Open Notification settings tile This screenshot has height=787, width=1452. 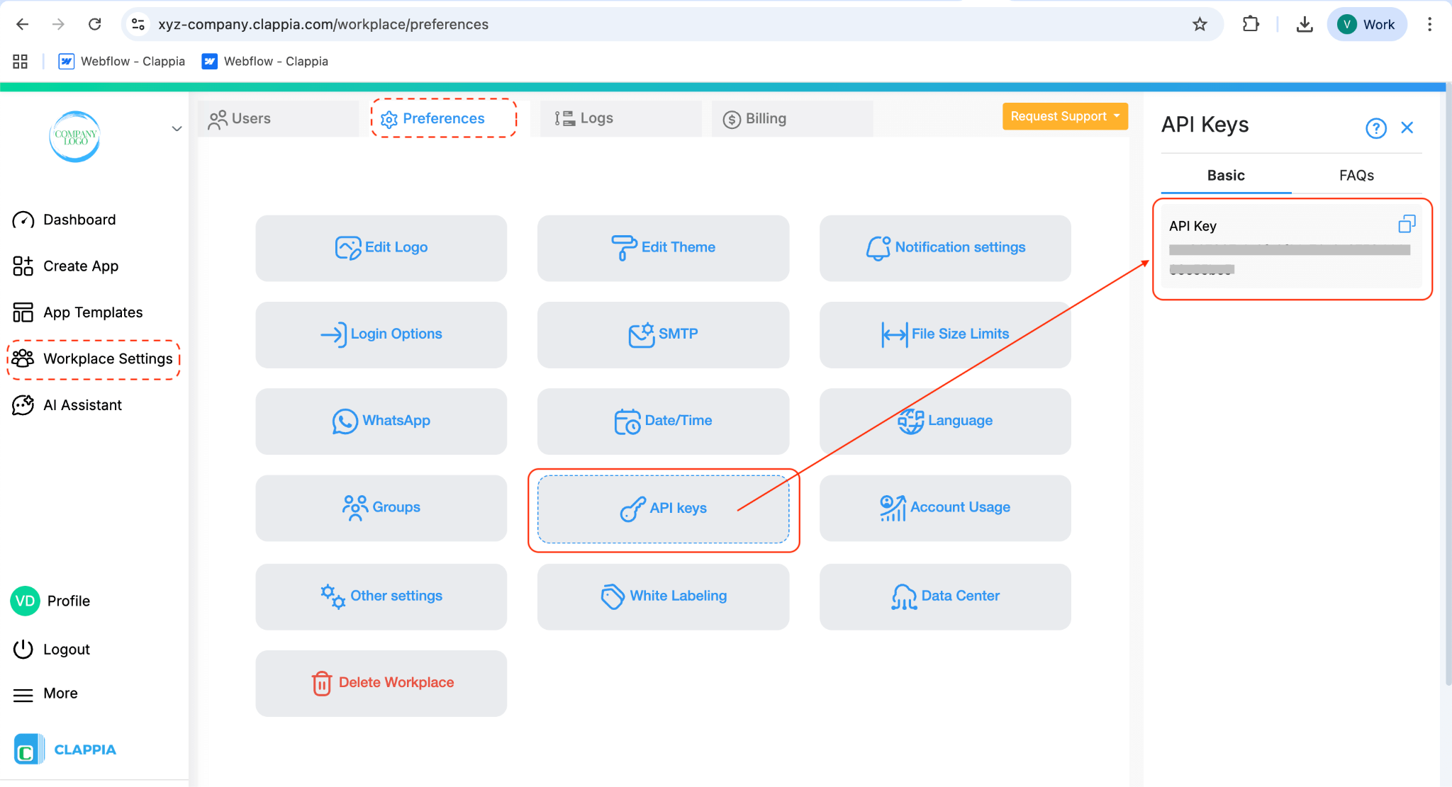coord(945,247)
